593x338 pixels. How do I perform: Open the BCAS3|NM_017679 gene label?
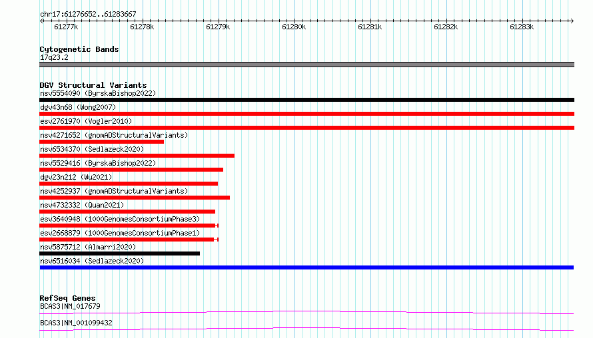(x=70, y=306)
